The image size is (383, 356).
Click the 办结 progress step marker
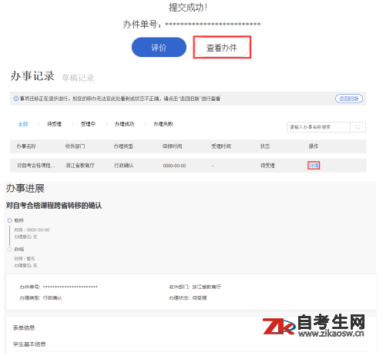(x=10, y=249)
